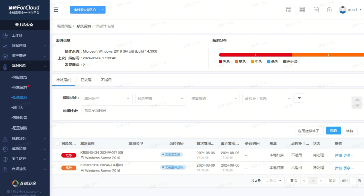Click the 系统漏洞 breadcrumb link

tap(84, 26)
